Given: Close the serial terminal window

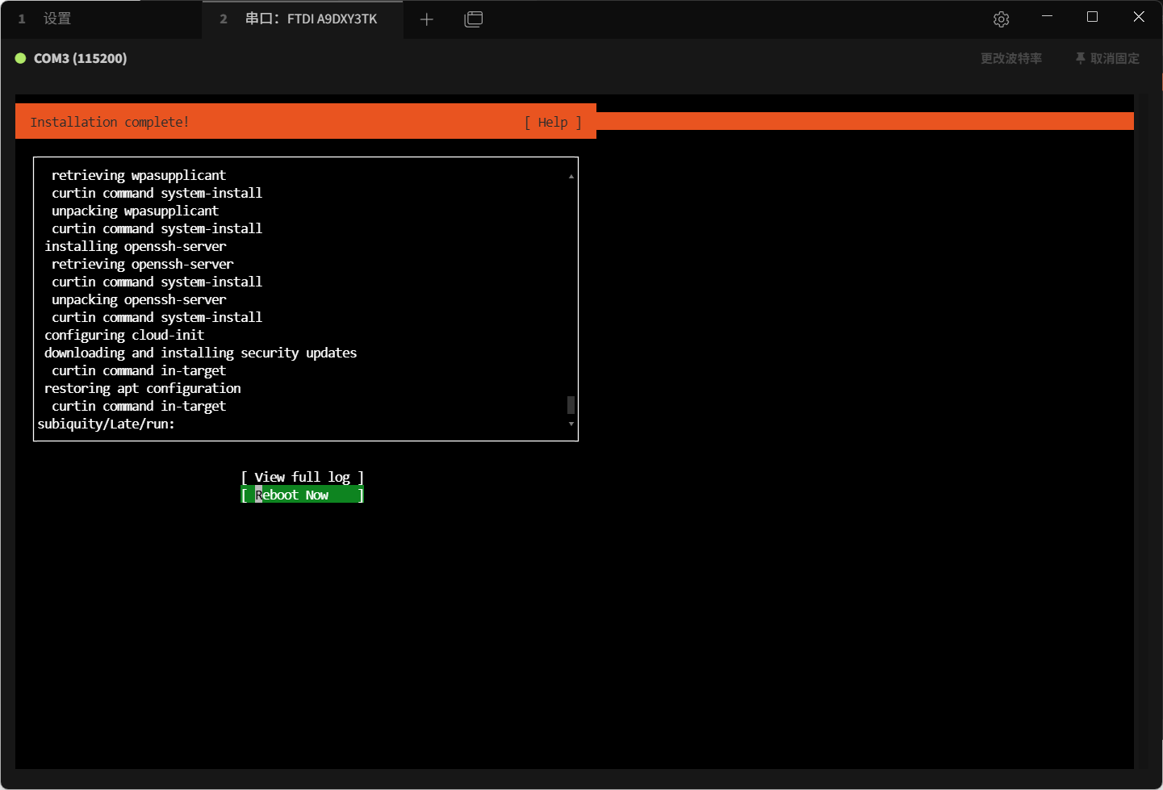Looking at the screenshot, I should tap(1138, 17).
